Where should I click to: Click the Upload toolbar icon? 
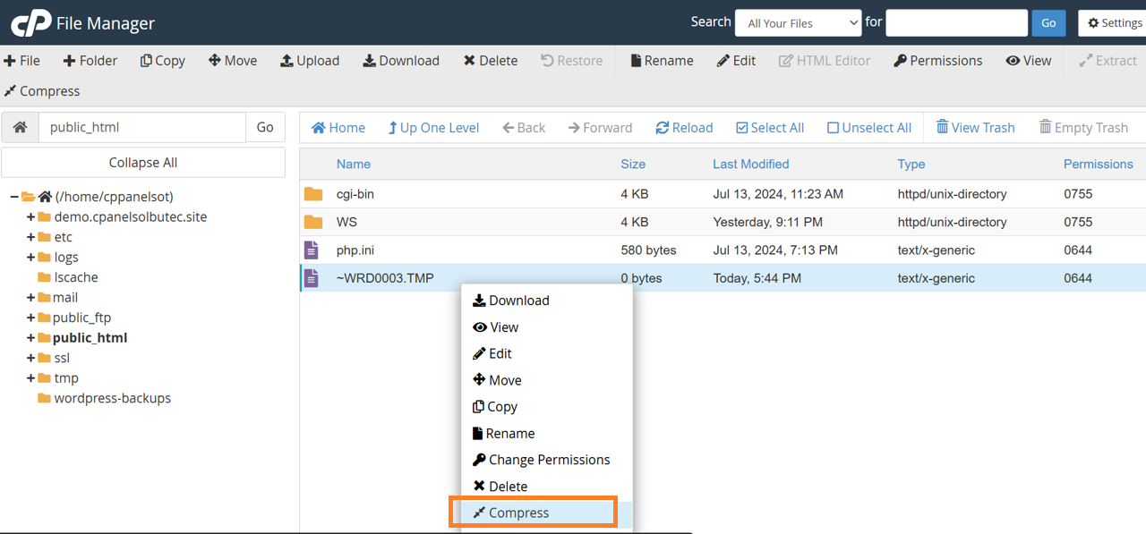tap(286, 61)
